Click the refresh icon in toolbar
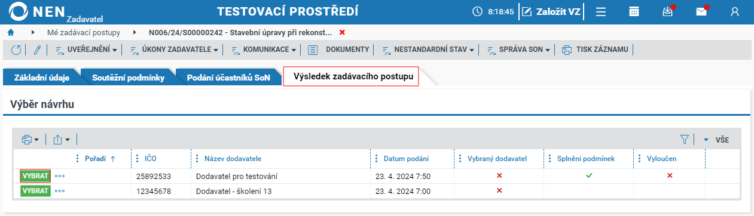The width and height of the screenshot is (754, 216). coord(16,50)
